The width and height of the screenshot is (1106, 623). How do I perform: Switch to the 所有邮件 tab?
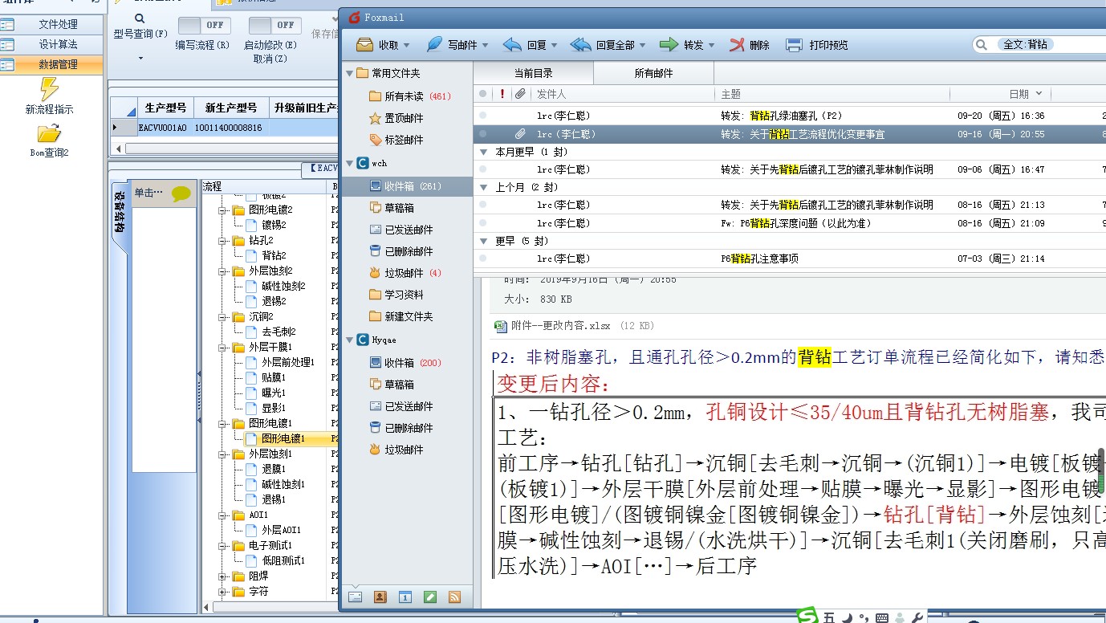tap(653, 73)
